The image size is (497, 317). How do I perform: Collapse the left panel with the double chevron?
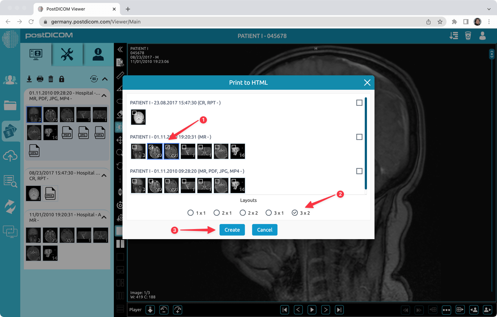(x=120, y=50)
